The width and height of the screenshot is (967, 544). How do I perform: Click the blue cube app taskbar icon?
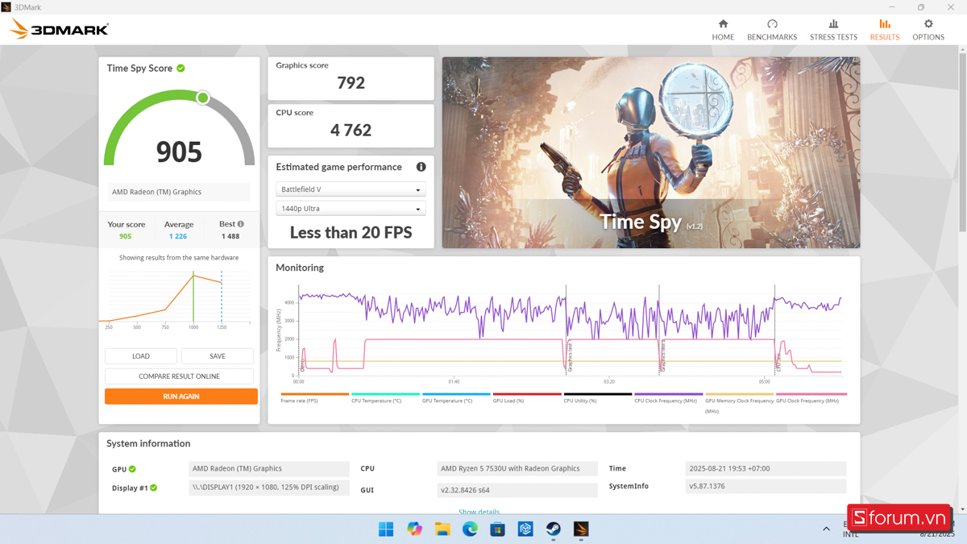click(x=525, y=529)
